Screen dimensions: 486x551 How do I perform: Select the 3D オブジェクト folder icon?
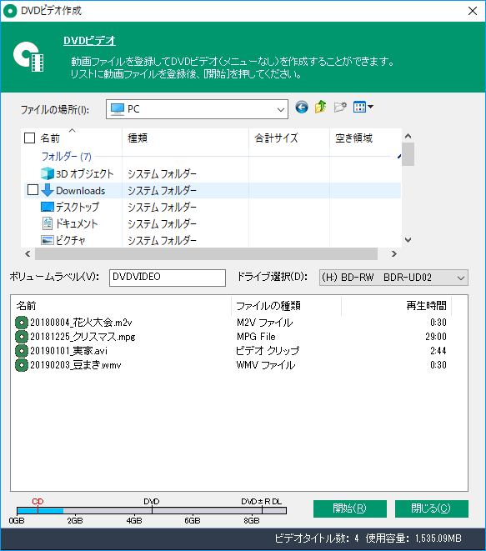pyautogui.click(x=48, y=173)
